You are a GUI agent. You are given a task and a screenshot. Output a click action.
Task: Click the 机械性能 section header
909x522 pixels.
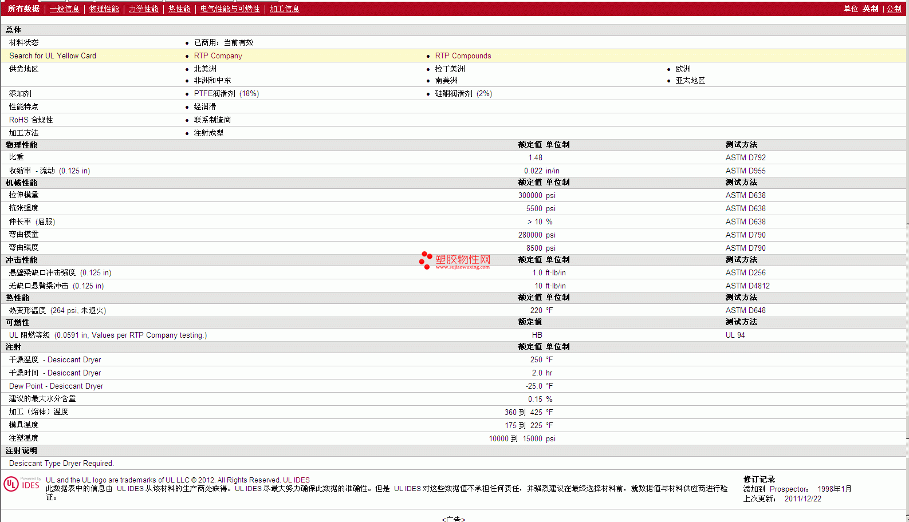coord(21,183)
